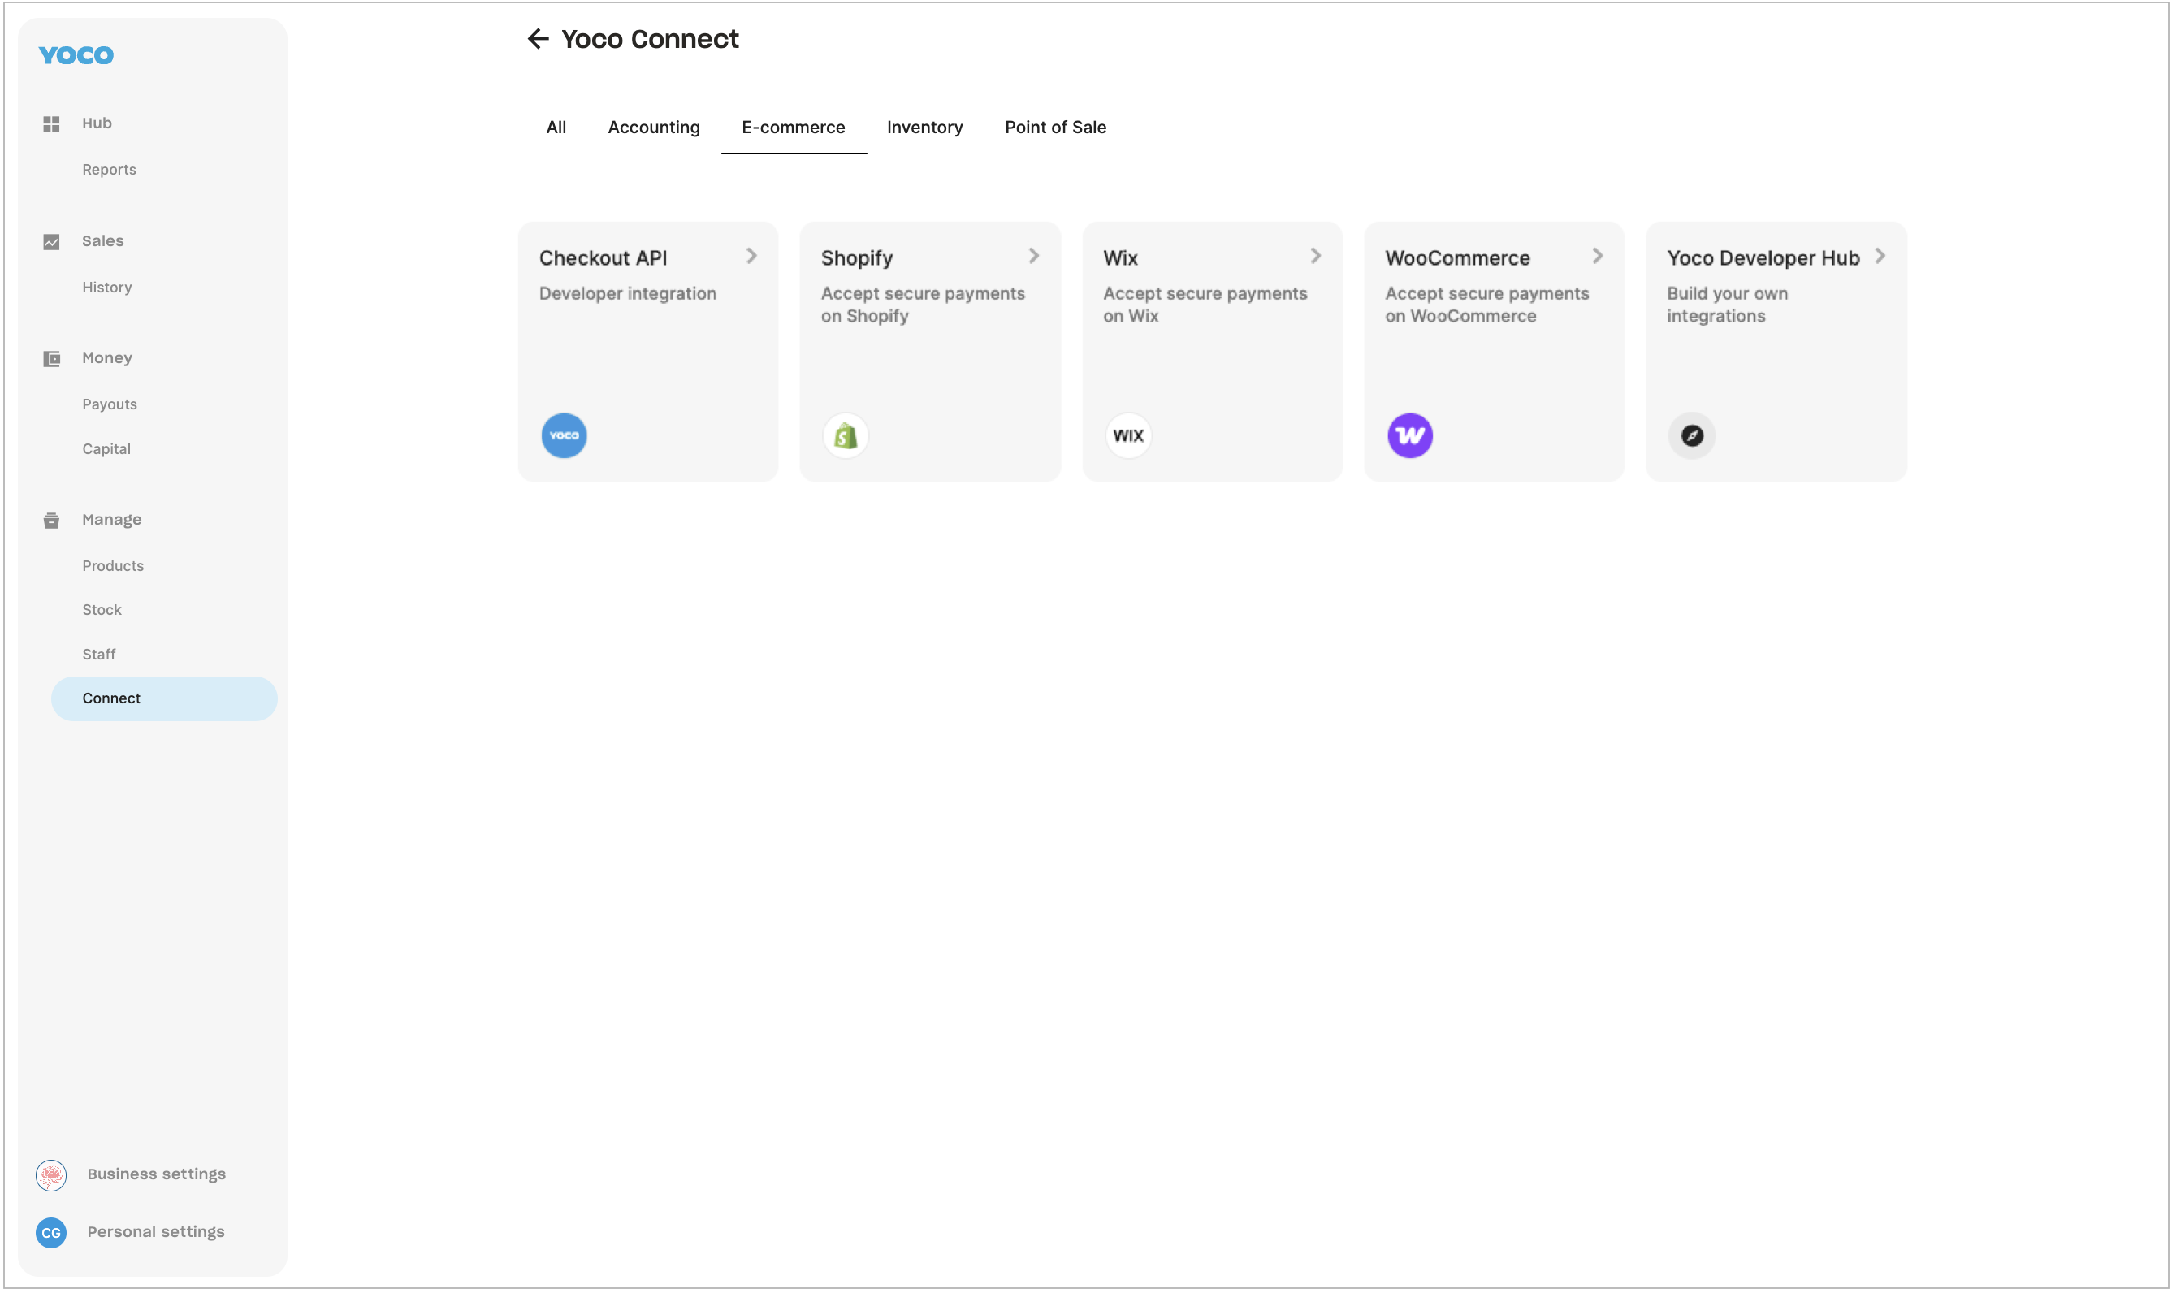This screenshot has width=2172, height=1293.
Task: Open Wix via its chevron arrow
Action: [1316, 256]
